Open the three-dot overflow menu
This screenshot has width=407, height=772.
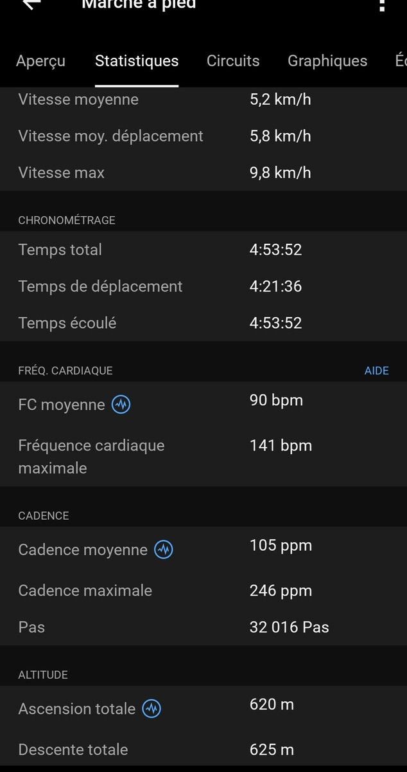pyautogui.click(x=382, y=5)
